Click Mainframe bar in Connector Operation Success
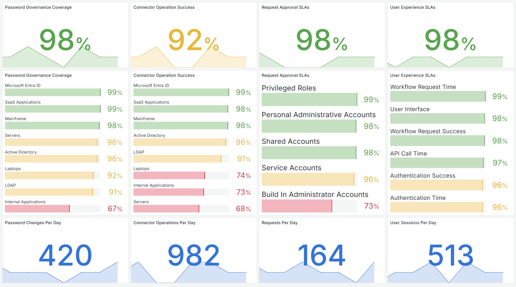This screenshot has width=516, height=287. (181, 125)
